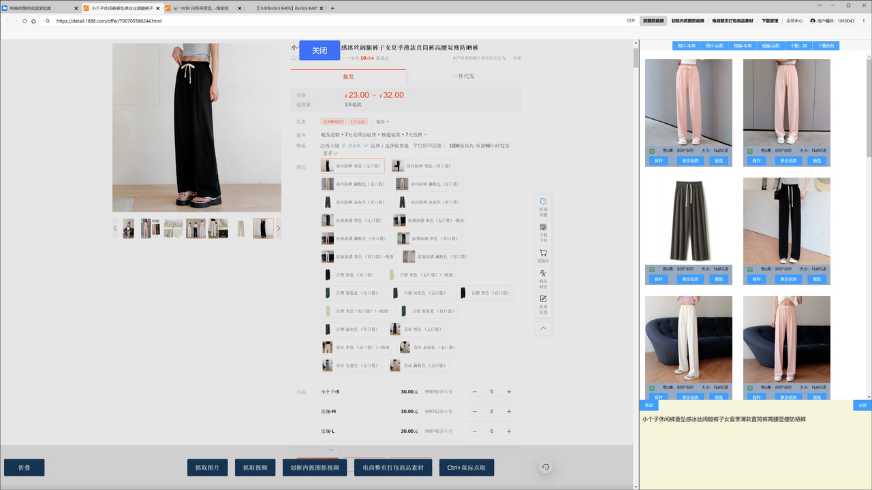
Task: Switch to the 一件代发 tab
Action: tap(463, 76)
